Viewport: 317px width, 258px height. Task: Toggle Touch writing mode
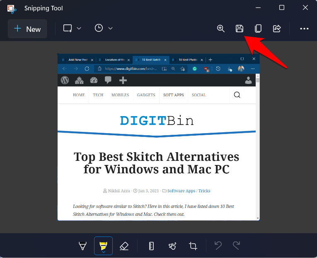click(172, 246)
